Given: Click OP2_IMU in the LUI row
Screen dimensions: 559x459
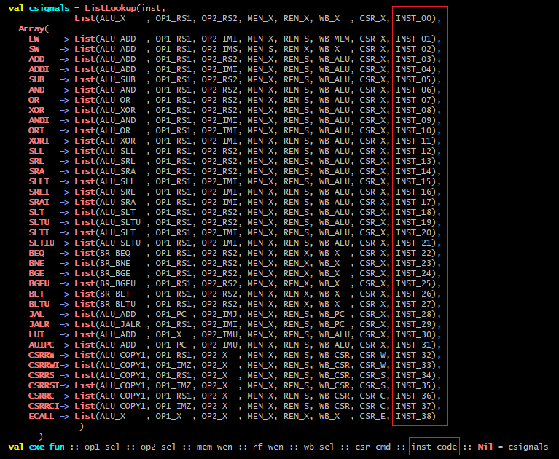Looking at the screenshot, I should pos(219,334).
